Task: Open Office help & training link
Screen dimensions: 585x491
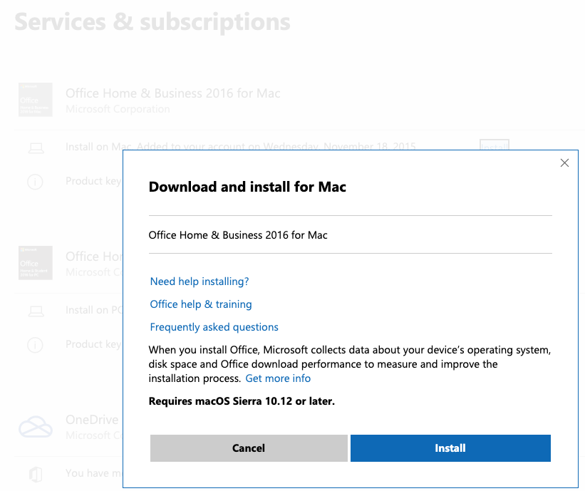Action: 201,304
